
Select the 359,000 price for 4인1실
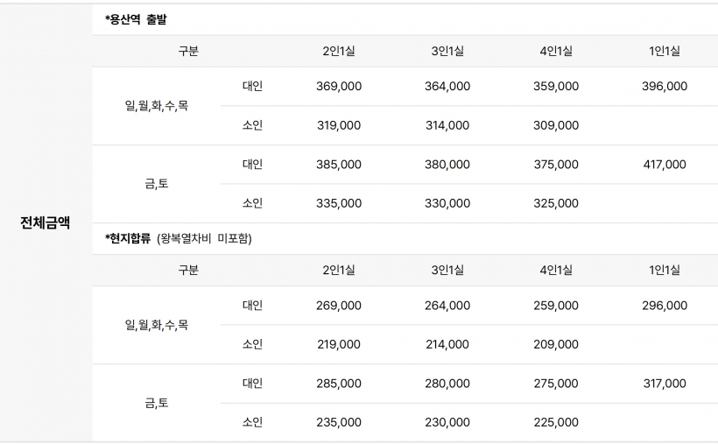click(555, 87)
